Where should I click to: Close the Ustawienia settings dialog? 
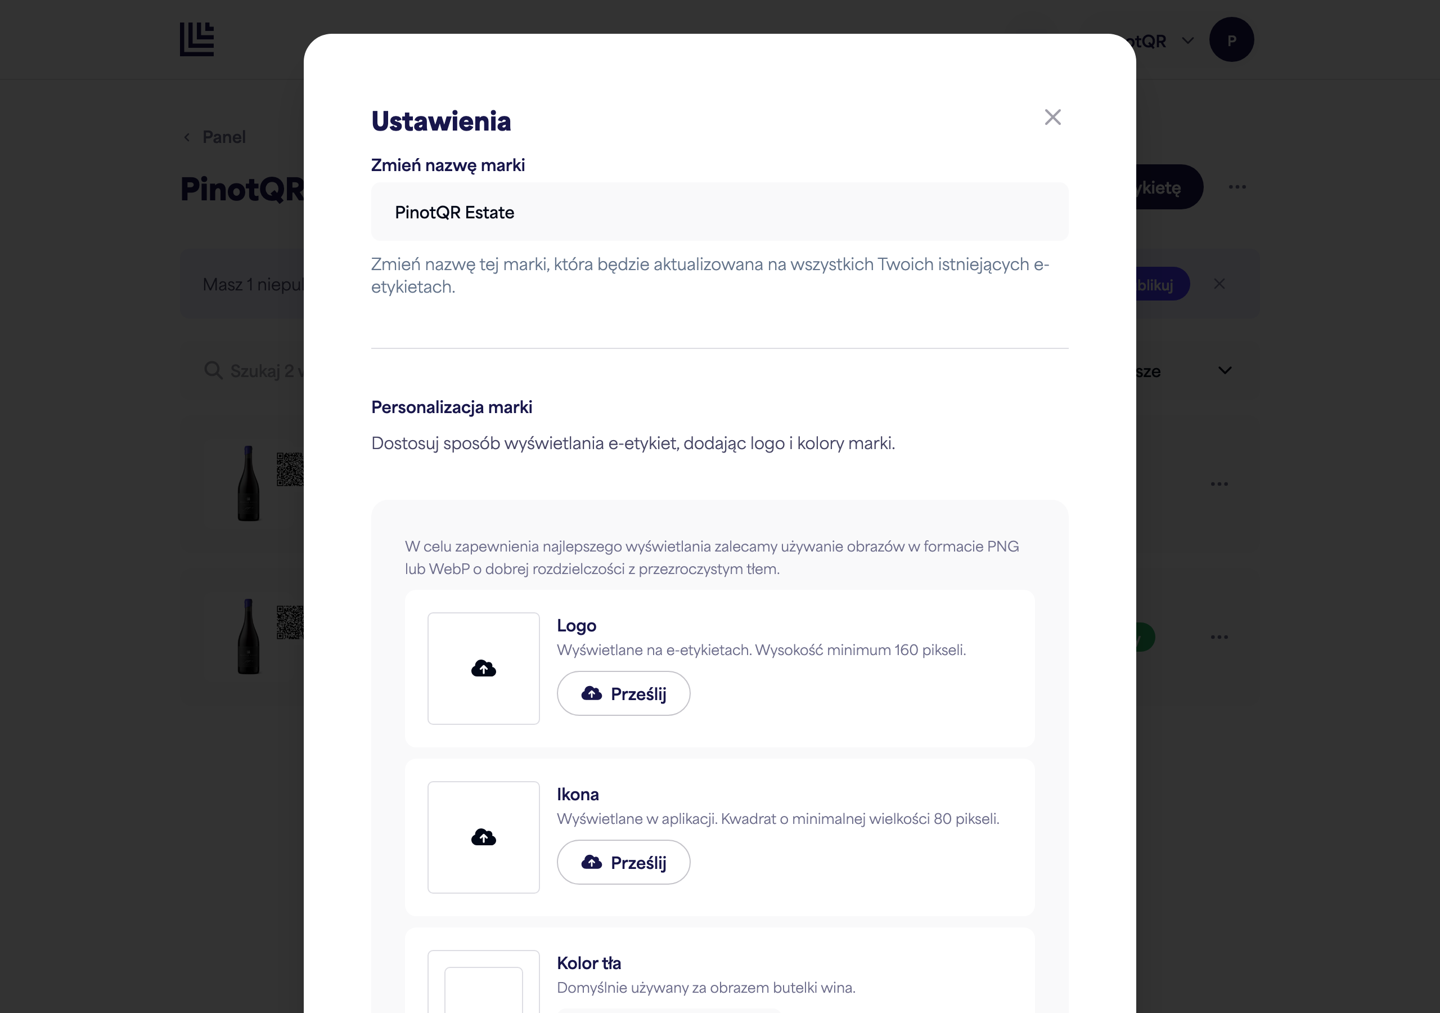pyautogui.click(x=1052, y=118)
